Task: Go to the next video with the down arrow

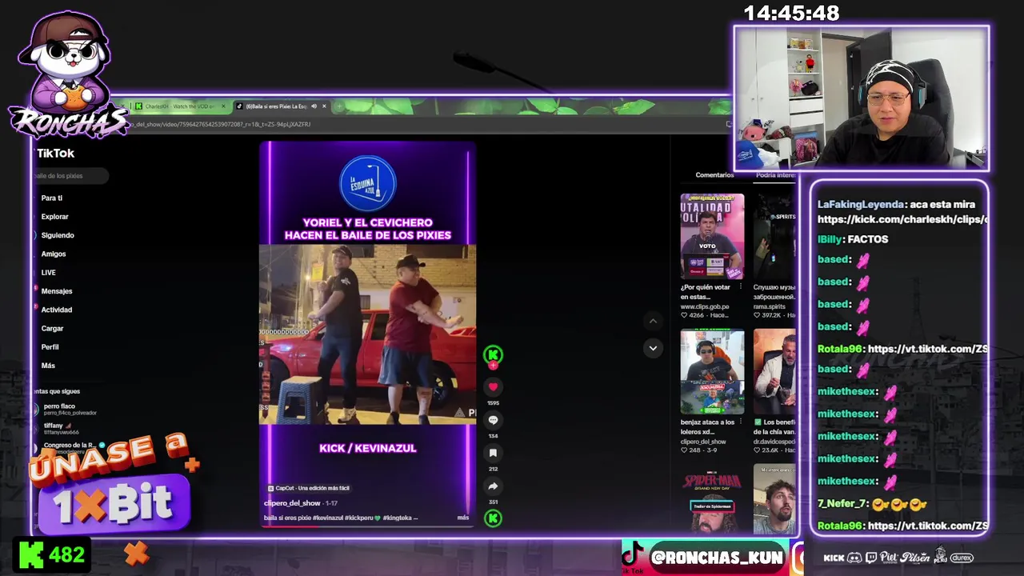Action: pos(653,348)
